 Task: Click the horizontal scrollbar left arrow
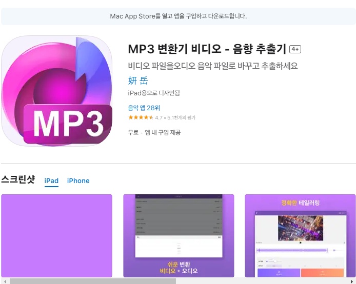click(x=5, y=281)
